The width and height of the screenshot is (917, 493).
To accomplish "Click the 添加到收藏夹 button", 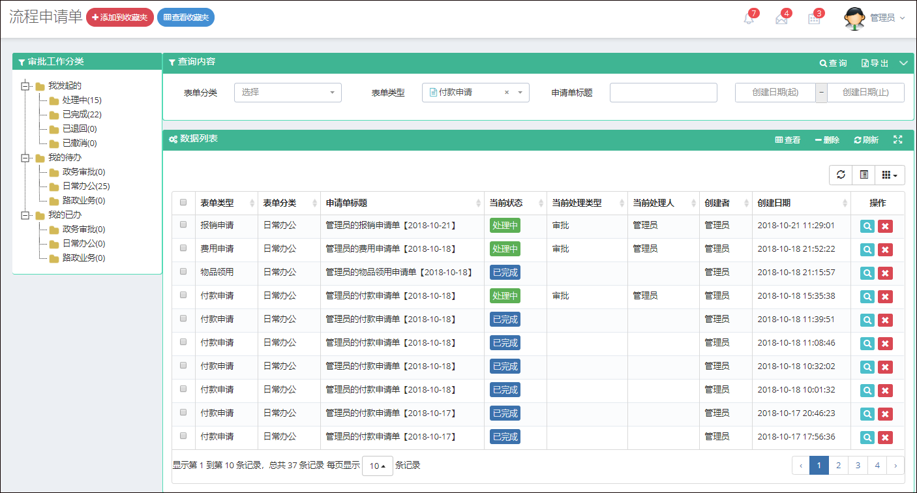I will [119, 18].
